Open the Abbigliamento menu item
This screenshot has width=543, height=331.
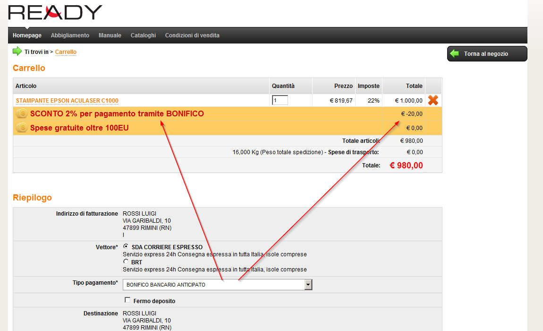[70, 35]
